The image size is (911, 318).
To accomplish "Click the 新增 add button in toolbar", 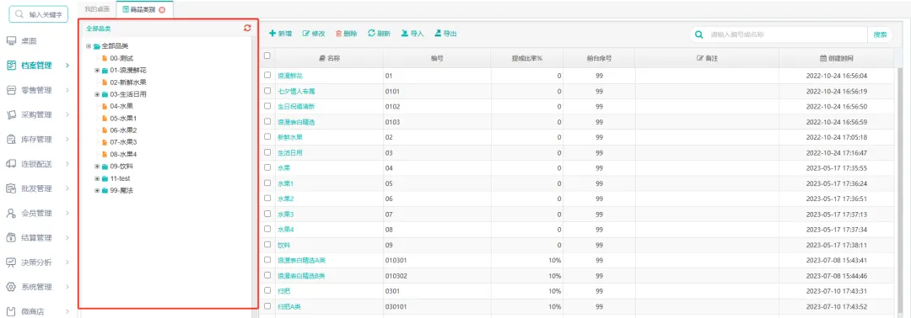I will pos(280,34).
